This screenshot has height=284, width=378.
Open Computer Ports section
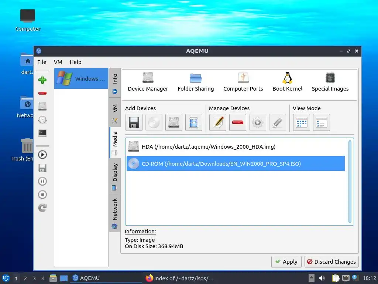(x=243, y=82)
